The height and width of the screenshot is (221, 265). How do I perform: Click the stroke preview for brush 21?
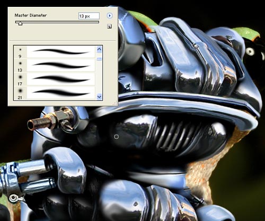click(61, 93)
